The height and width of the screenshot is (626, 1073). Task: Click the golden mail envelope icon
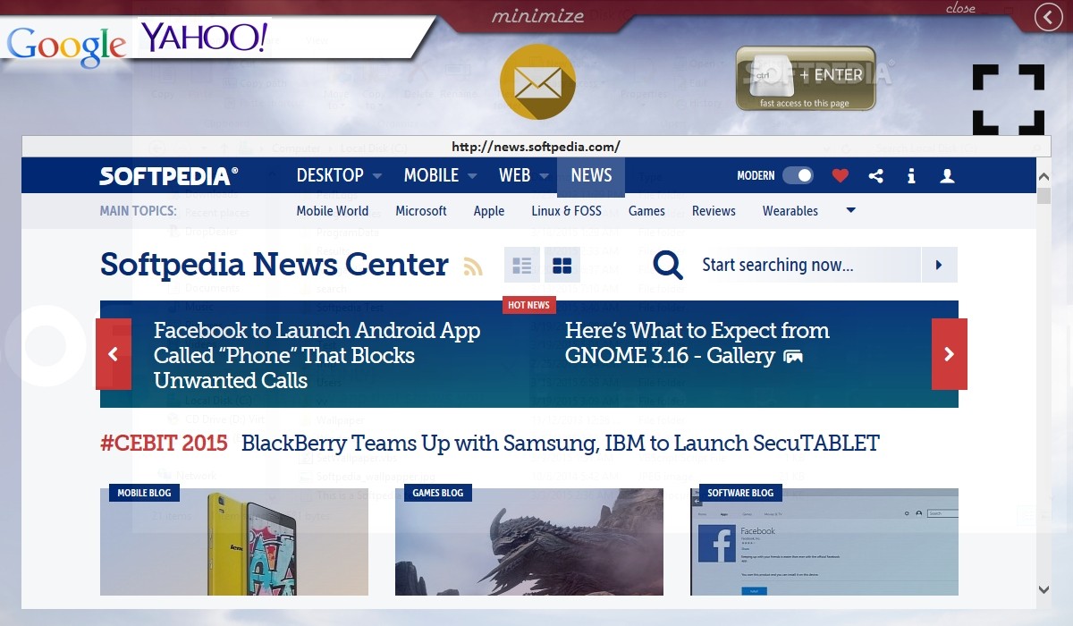click(x=537, y=81)
